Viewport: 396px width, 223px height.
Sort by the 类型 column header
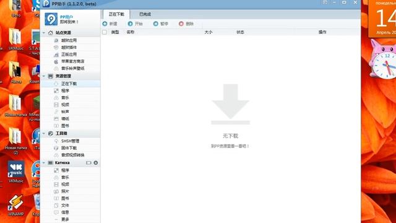click(x=115, y=32)
